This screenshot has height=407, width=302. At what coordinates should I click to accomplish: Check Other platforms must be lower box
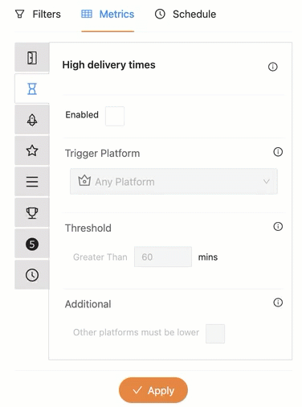coord(215,334)
